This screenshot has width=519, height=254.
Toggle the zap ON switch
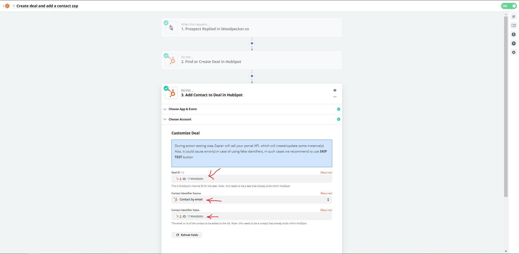[509, 6]
